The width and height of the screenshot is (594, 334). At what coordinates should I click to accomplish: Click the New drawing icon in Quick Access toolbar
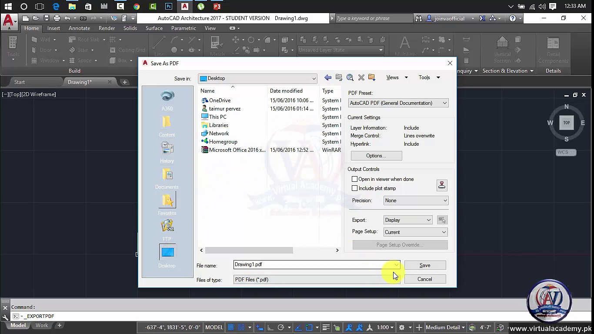coord(26,18)
